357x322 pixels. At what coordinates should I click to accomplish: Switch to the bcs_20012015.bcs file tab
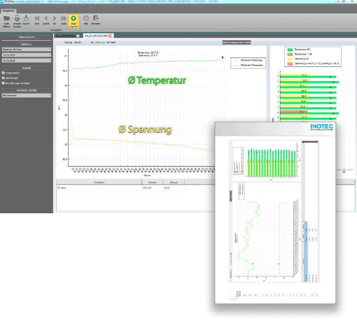pyautogui.click(x=66, y=36)
